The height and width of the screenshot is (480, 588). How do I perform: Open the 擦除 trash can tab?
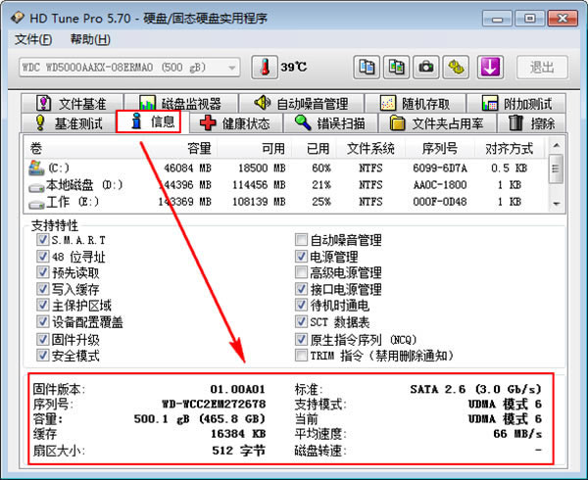tap(531, 122)
